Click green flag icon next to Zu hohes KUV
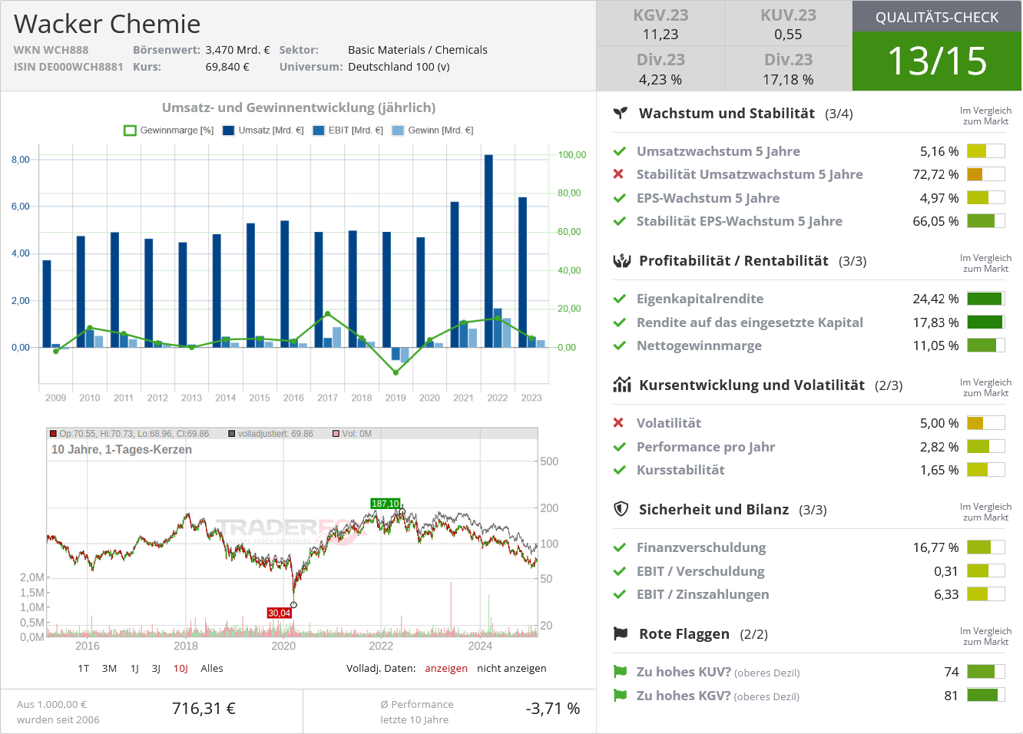 click(x=620, y=672)
